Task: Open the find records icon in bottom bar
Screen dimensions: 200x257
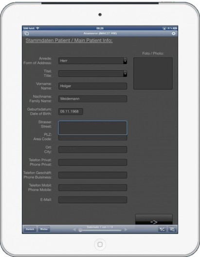Action: pos(172,229)
